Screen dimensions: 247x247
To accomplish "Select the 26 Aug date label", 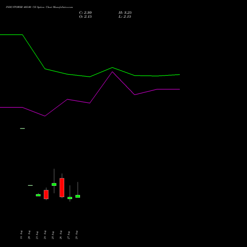I will pyautogui.click(x=61, y=235).
